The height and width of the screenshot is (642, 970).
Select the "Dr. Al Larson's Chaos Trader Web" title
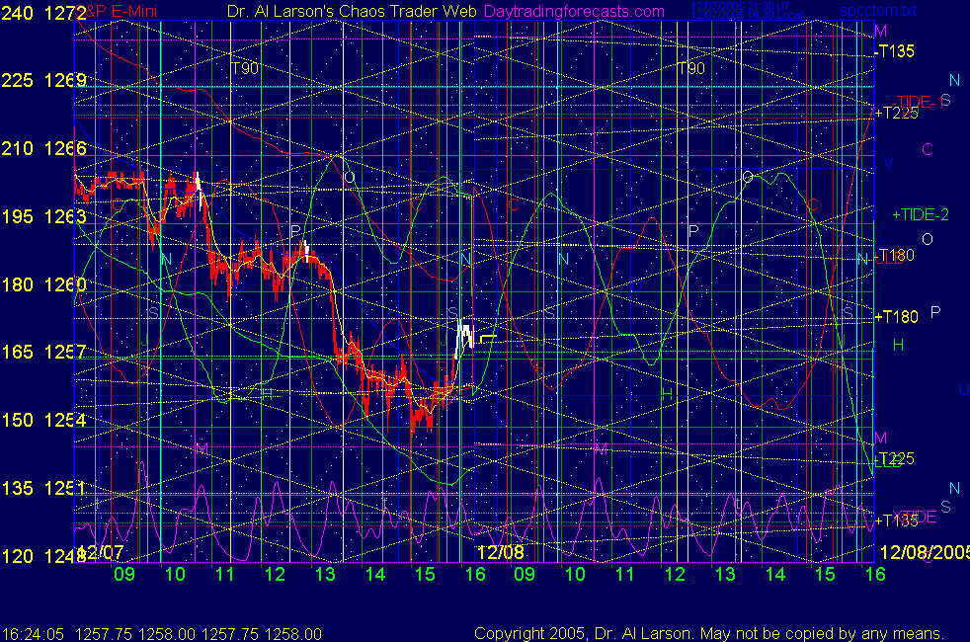point(352,11)
